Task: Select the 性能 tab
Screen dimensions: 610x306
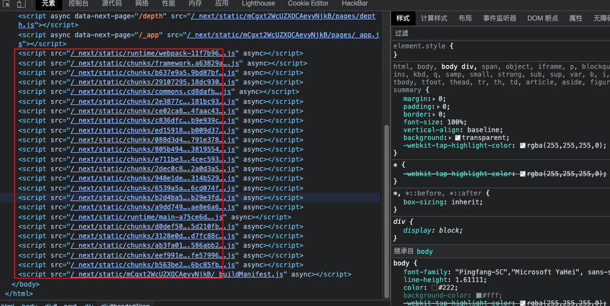Action: click(168, 3)
